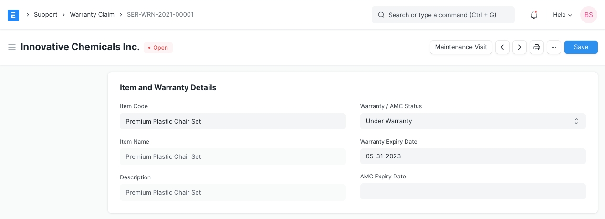Click the Item Code field
The width and height of the screenshot is (605, 219).
[232, 121]
